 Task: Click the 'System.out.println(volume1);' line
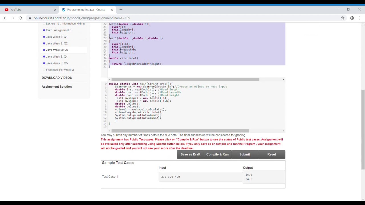pyautogui.click(x=138, y=115)
